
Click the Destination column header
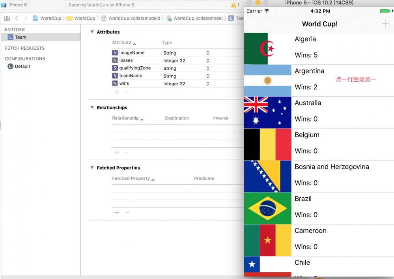(x=177, y=118)
